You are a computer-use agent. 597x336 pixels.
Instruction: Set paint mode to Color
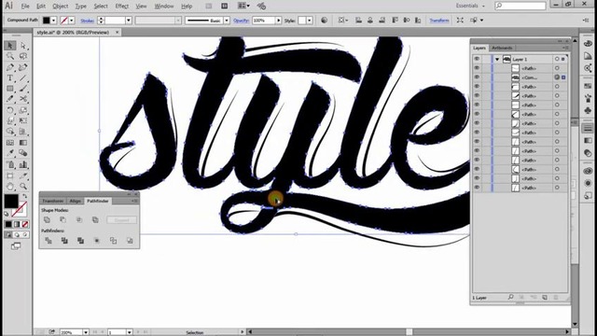click(8, 224)
